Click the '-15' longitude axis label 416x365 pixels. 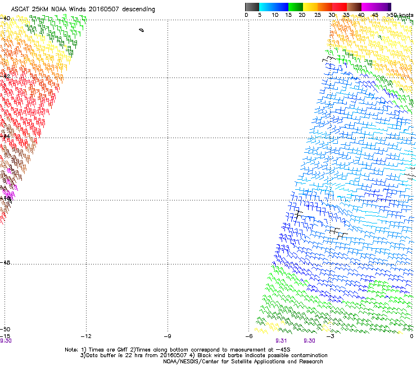(x=5, y=336)
